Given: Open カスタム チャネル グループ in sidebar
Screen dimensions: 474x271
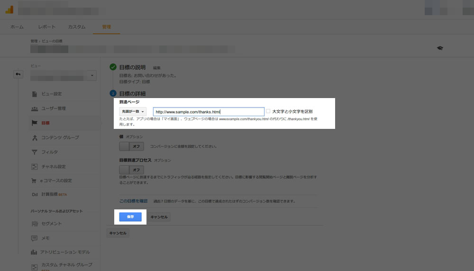Looking at the screenshot, I should click(67, 265).
